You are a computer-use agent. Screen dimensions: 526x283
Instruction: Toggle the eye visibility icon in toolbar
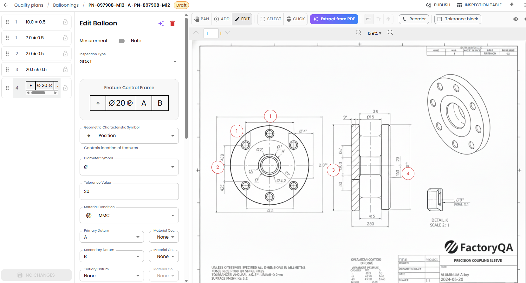coord(516,19)
